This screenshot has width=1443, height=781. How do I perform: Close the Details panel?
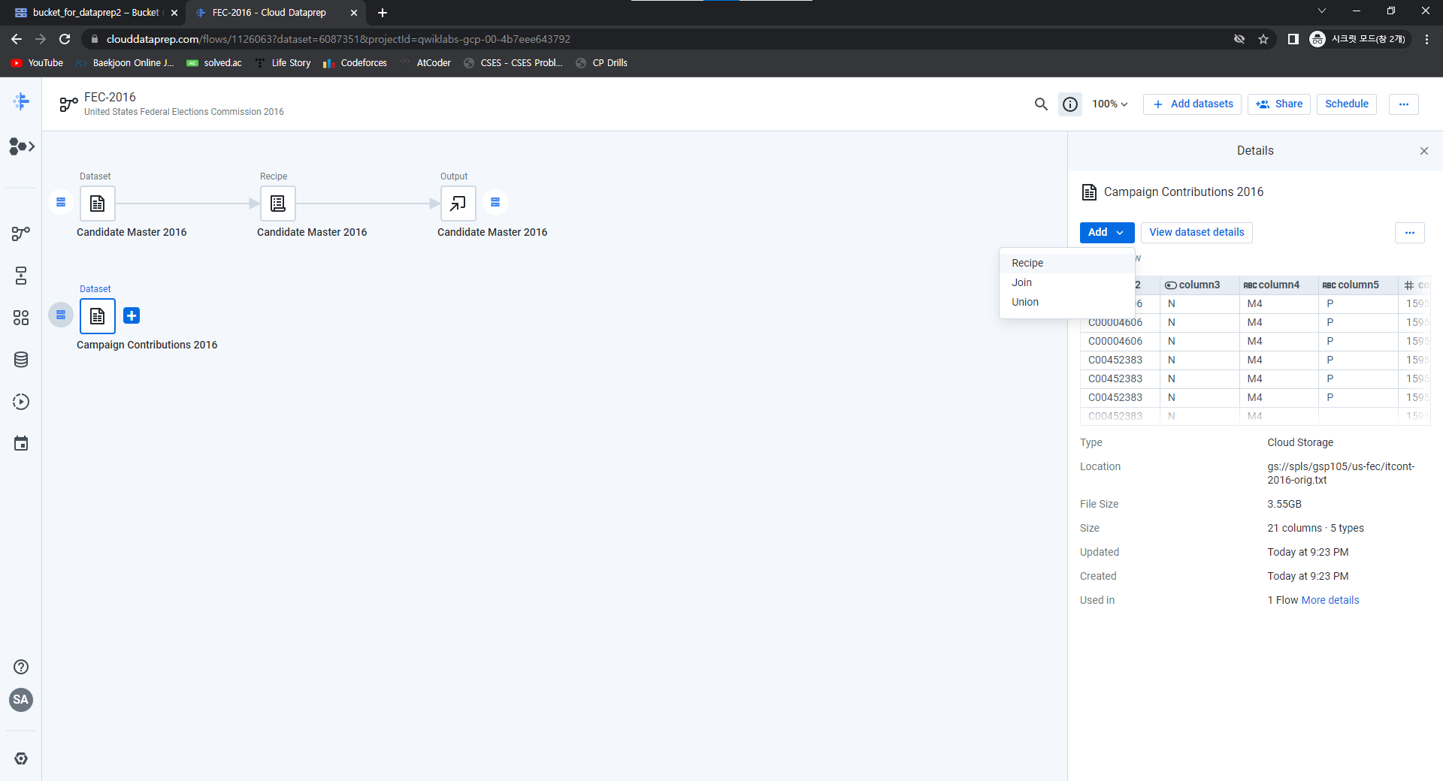[1424, 151]
